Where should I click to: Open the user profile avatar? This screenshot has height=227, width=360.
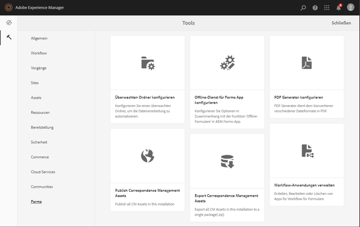coord(350,7)
